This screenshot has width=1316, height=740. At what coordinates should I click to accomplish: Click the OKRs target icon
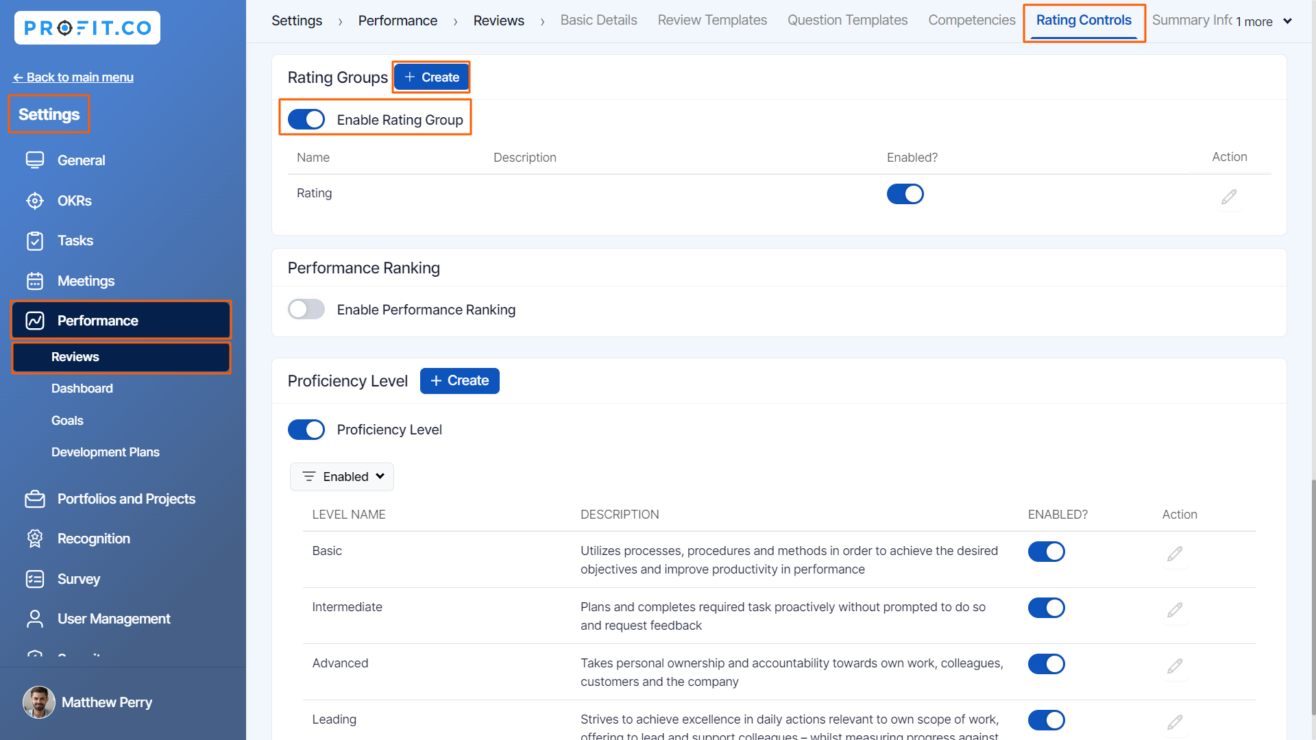35,201
